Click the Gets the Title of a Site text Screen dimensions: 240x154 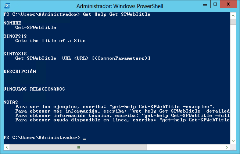(50, 41)
